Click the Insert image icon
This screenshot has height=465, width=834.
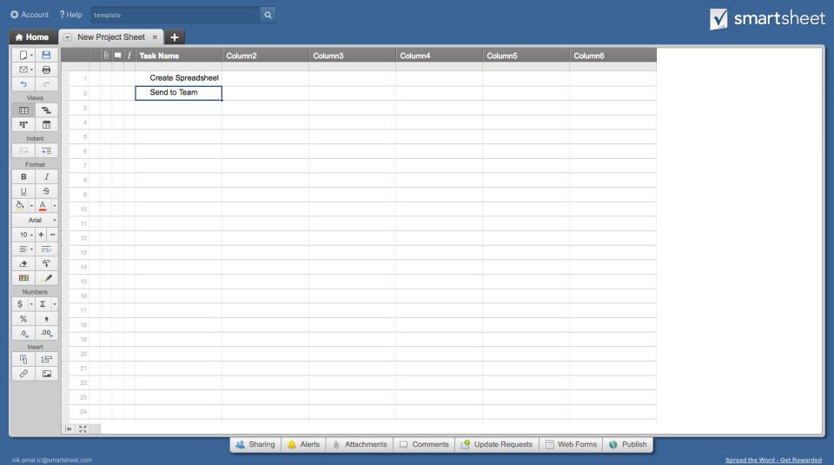(x=47, y=374)
